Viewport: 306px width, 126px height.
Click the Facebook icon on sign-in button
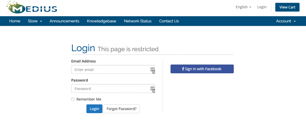[x=183, y=69]
